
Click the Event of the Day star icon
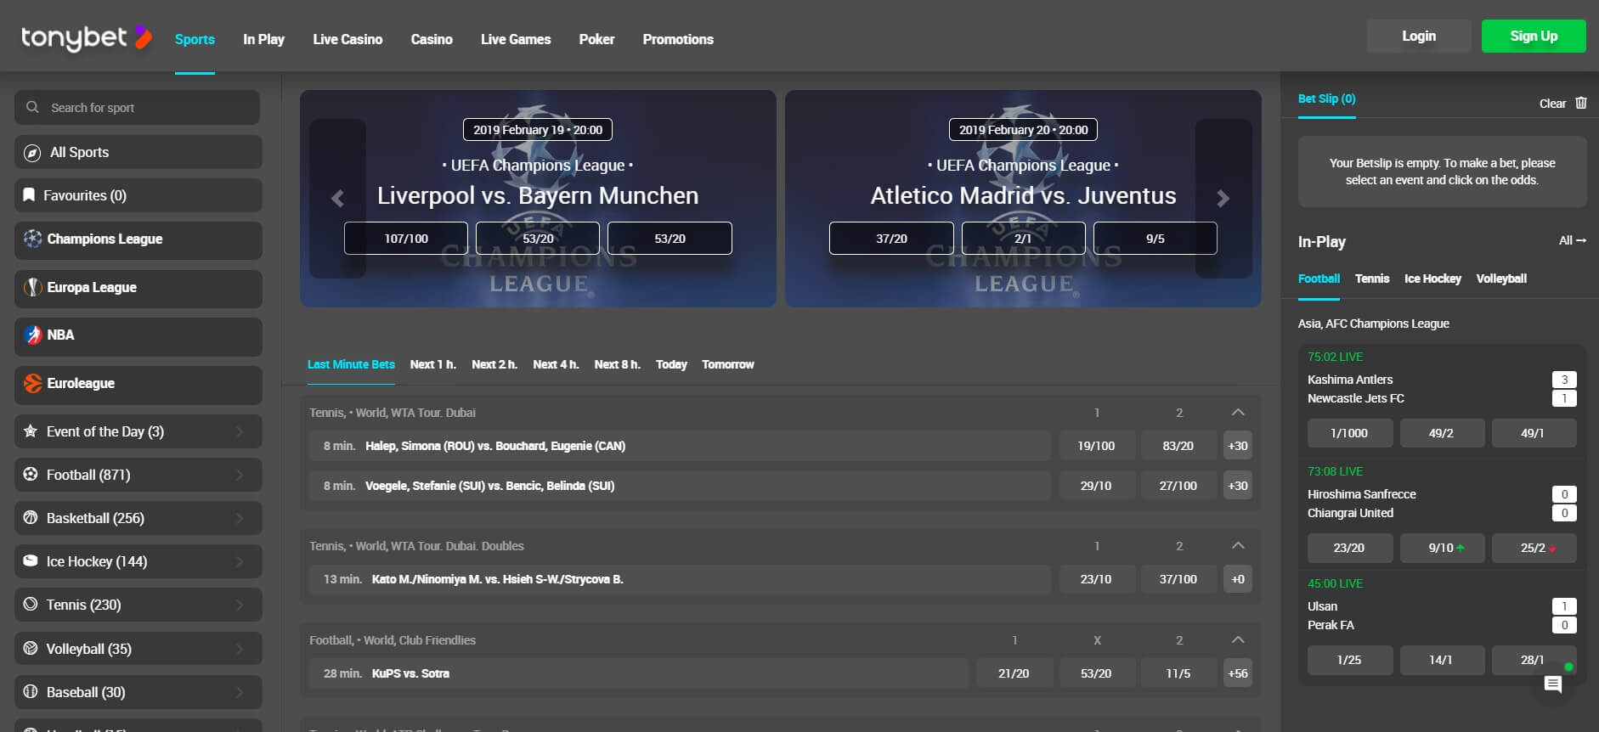click(x=31, y=431)
